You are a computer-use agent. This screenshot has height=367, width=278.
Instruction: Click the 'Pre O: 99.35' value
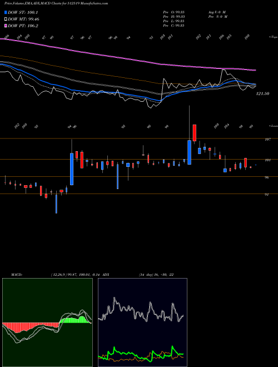[x=173, y=12]
